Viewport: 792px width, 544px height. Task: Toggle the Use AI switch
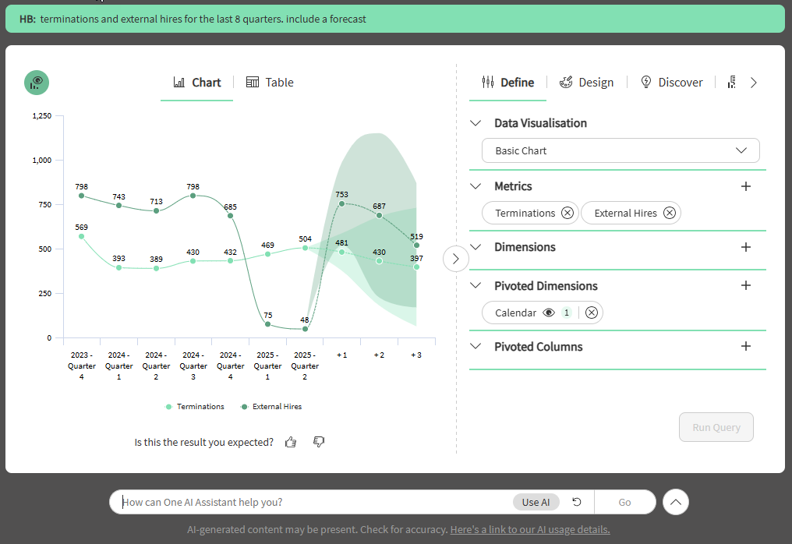coord(536,502)
